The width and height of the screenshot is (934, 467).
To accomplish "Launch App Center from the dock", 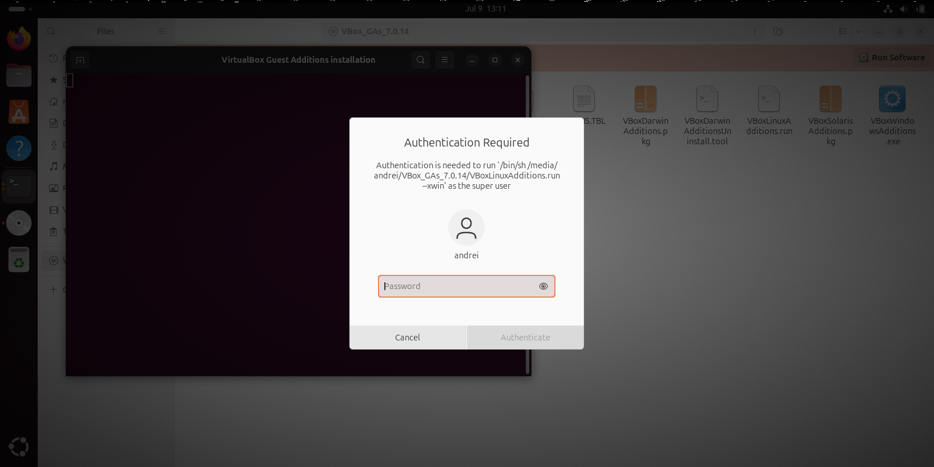I will [19, 112].
